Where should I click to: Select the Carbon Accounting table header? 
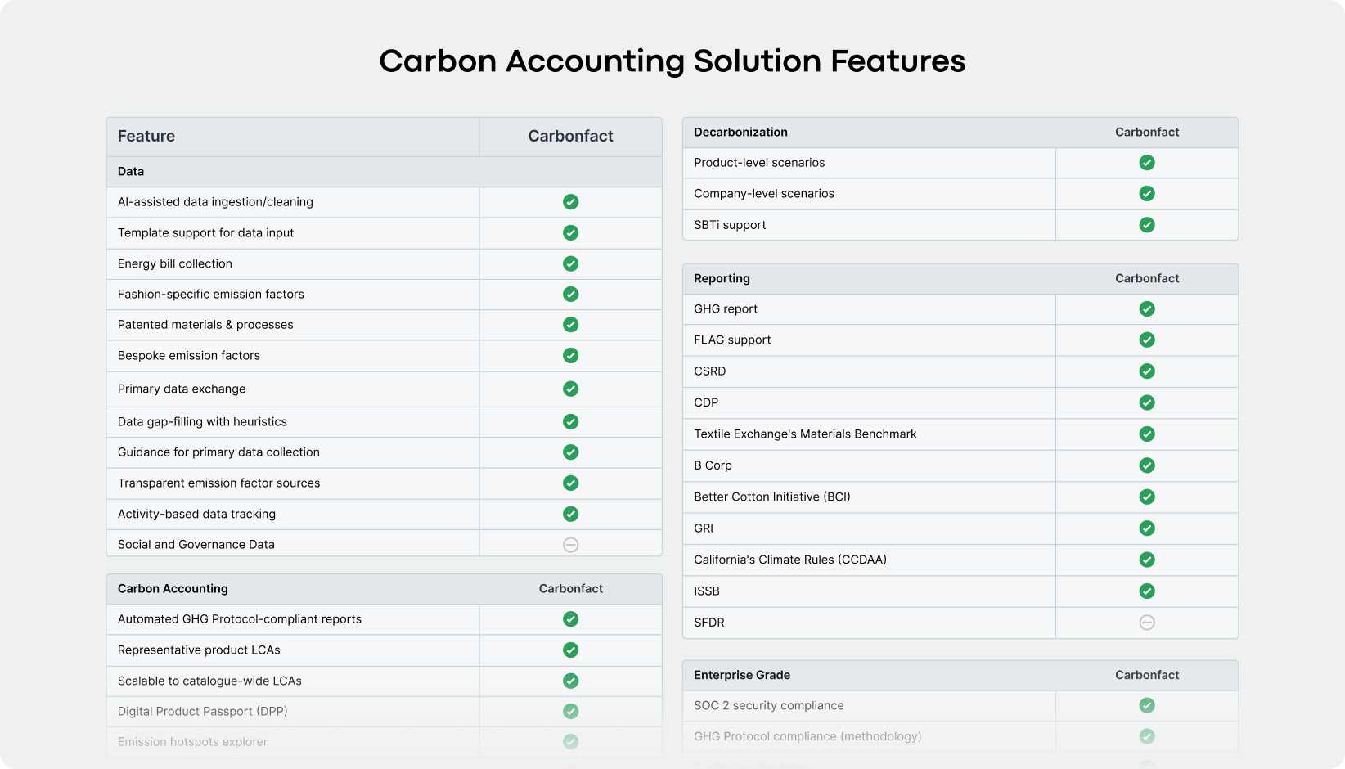click(173, 589)
